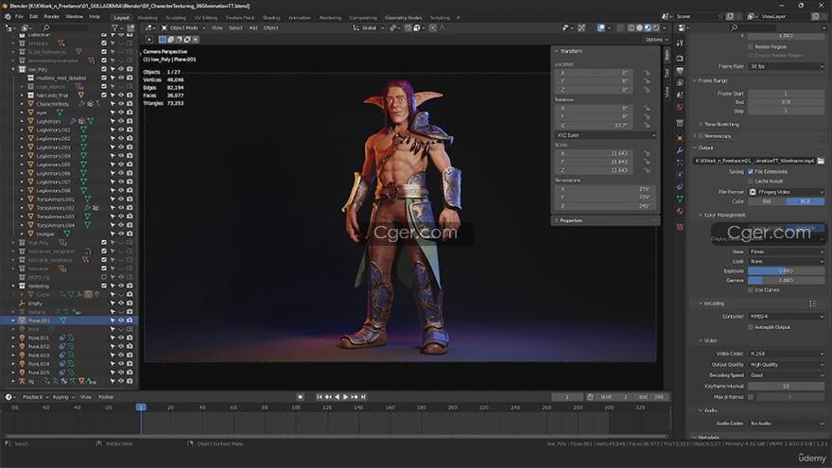Image resolution: width=832 pixels, height=468 pixels.
Task: Open the View Layer properties tab icon
Action: pyautogui.click(x=680, y=83)
